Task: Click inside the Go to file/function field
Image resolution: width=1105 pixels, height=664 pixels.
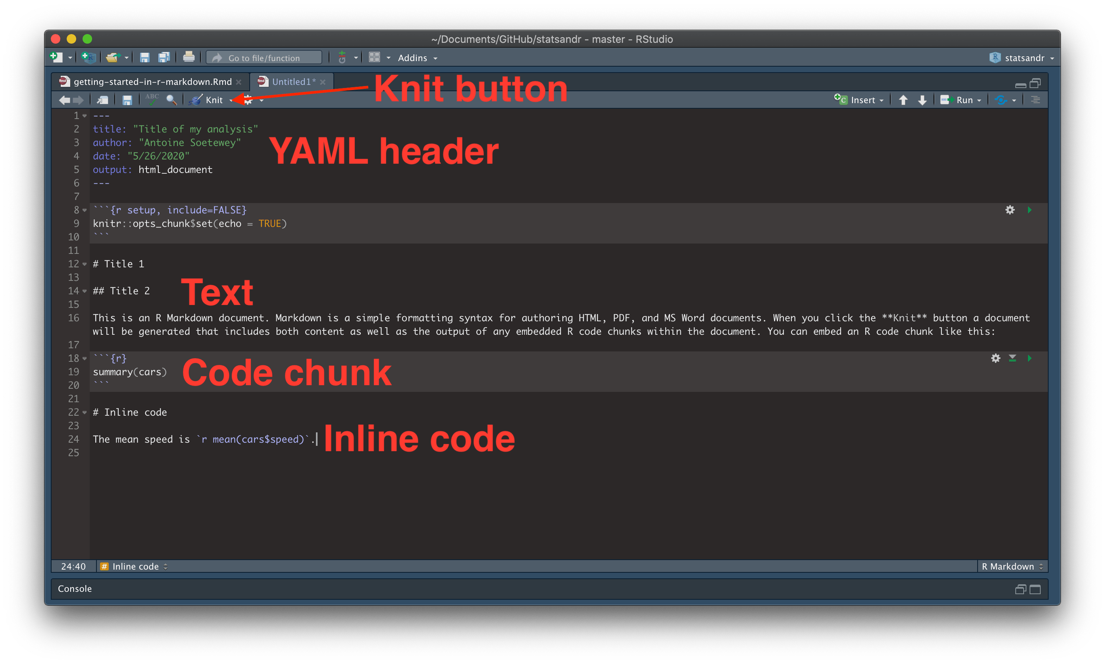Action: point(264,57)
